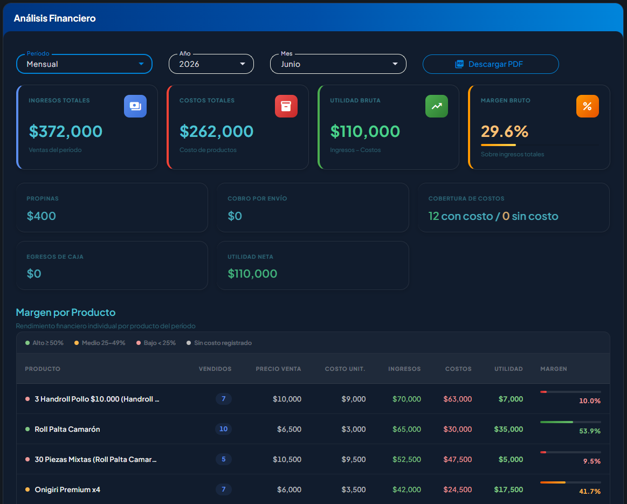The height and width of the screenshot is (504, 627).
Task: Open the Periodo dropdown set to Mensual
Action: tap(85, 64)
